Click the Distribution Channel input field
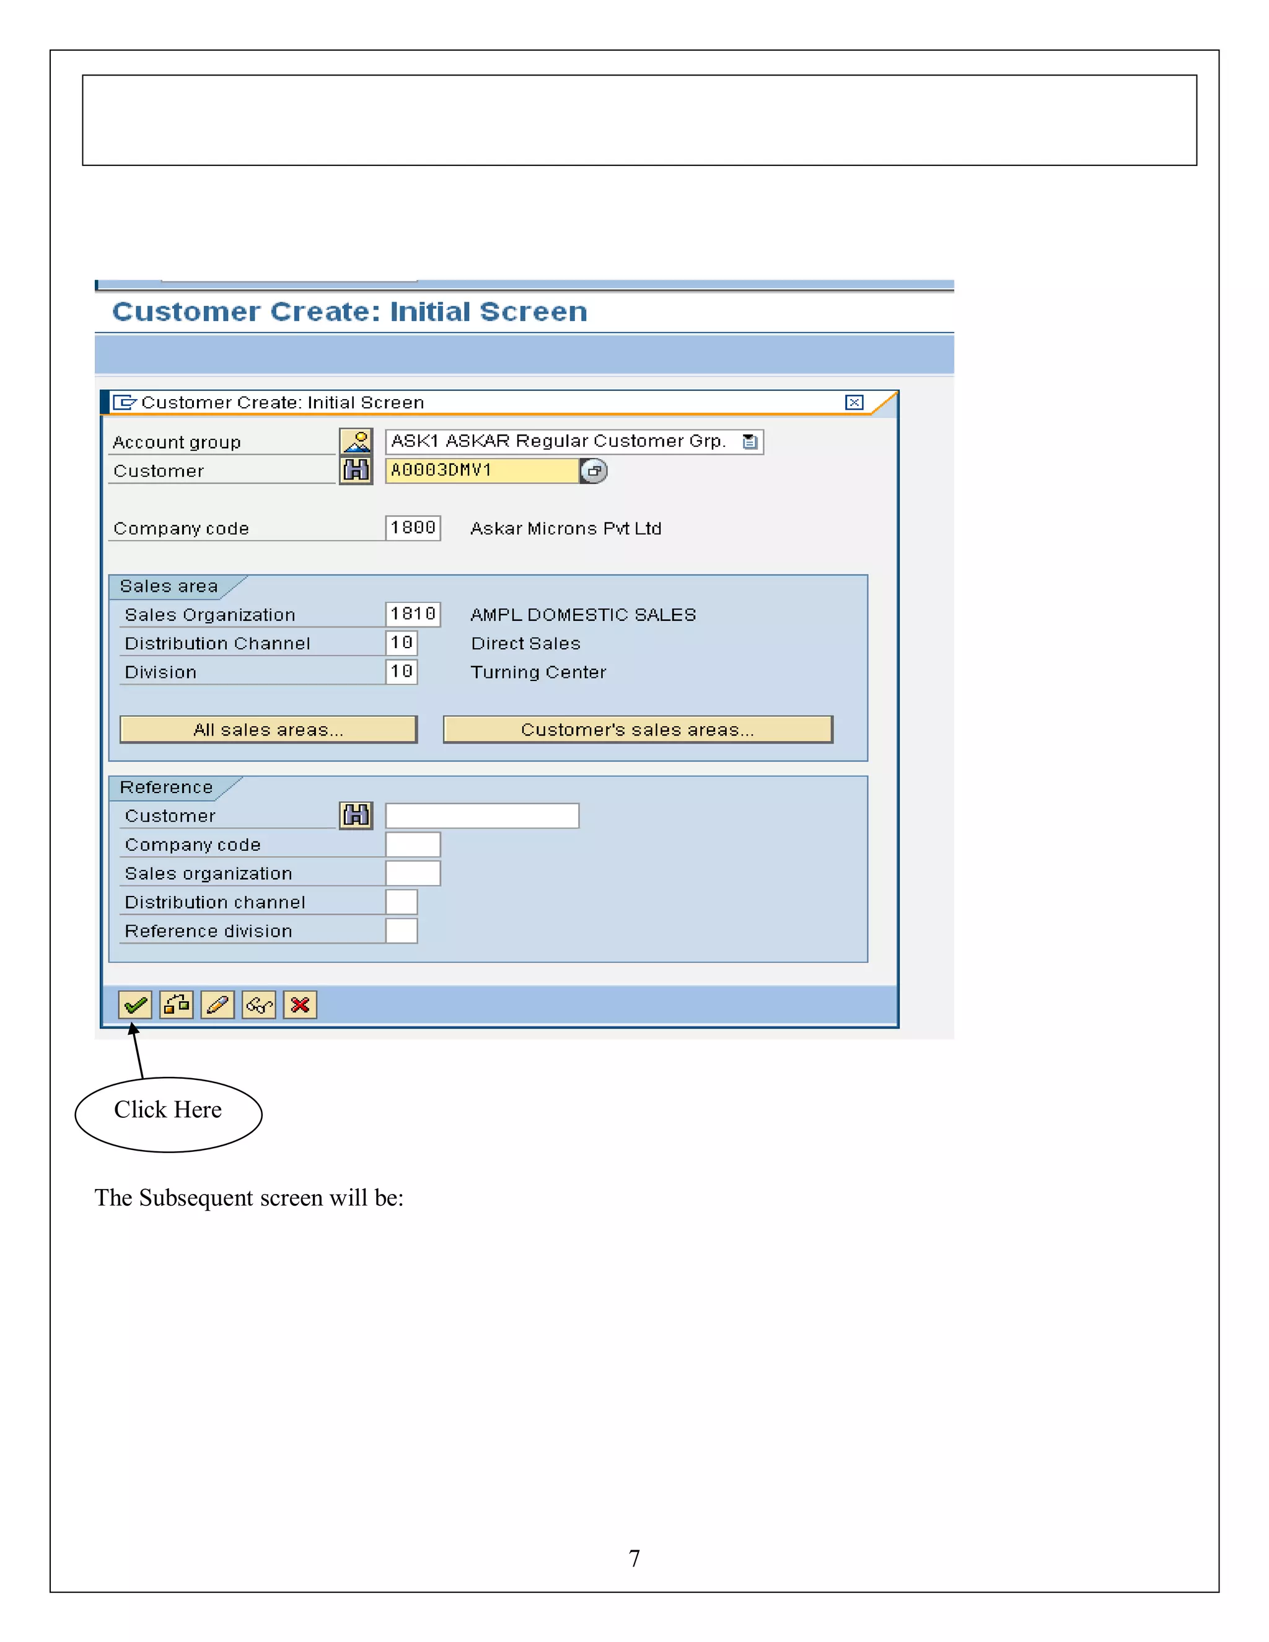 coord(402,643)
